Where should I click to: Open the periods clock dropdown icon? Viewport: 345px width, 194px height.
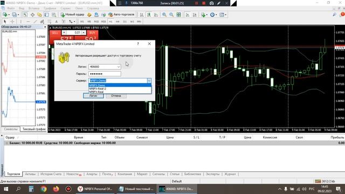tap(213, 15)
